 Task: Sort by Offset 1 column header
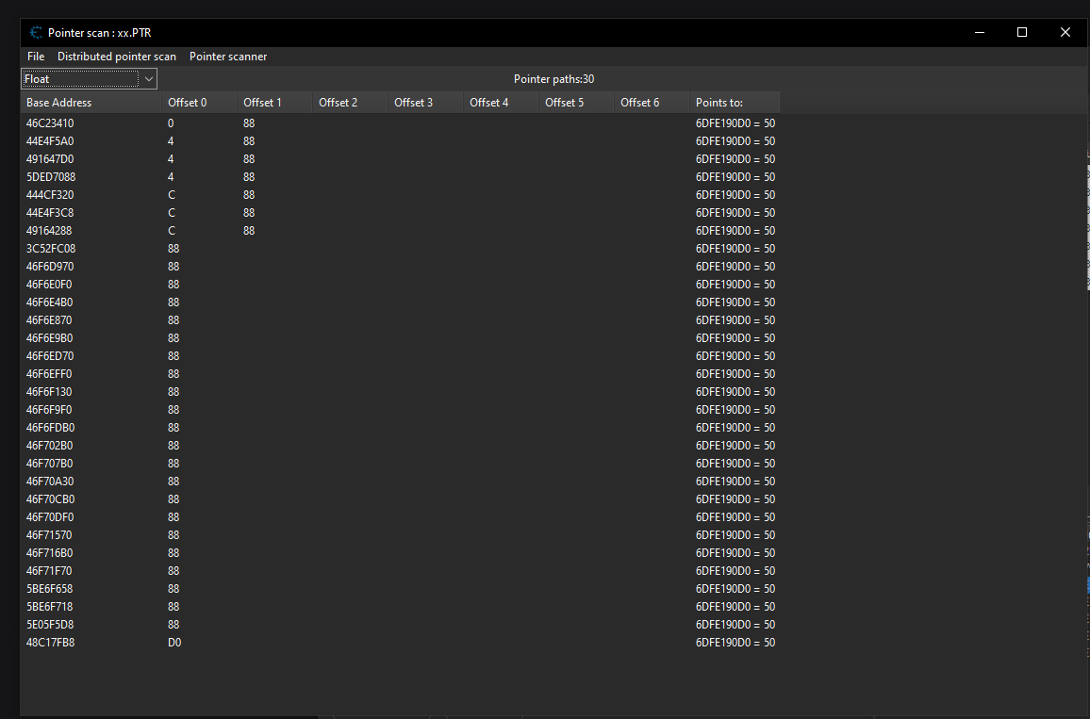[x=274, y=102]
